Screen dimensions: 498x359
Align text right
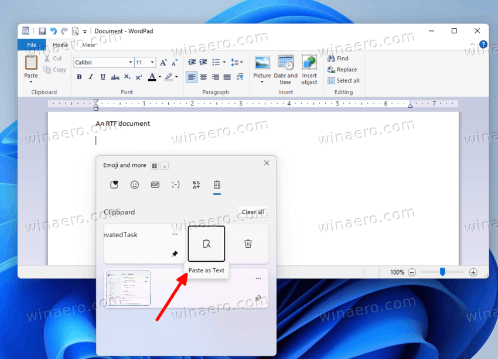[x=216, y=77]
